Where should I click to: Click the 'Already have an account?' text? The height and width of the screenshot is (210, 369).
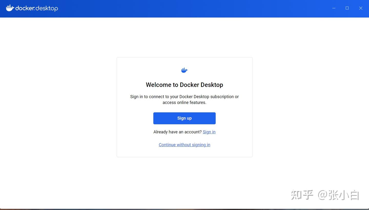(178, 132)
